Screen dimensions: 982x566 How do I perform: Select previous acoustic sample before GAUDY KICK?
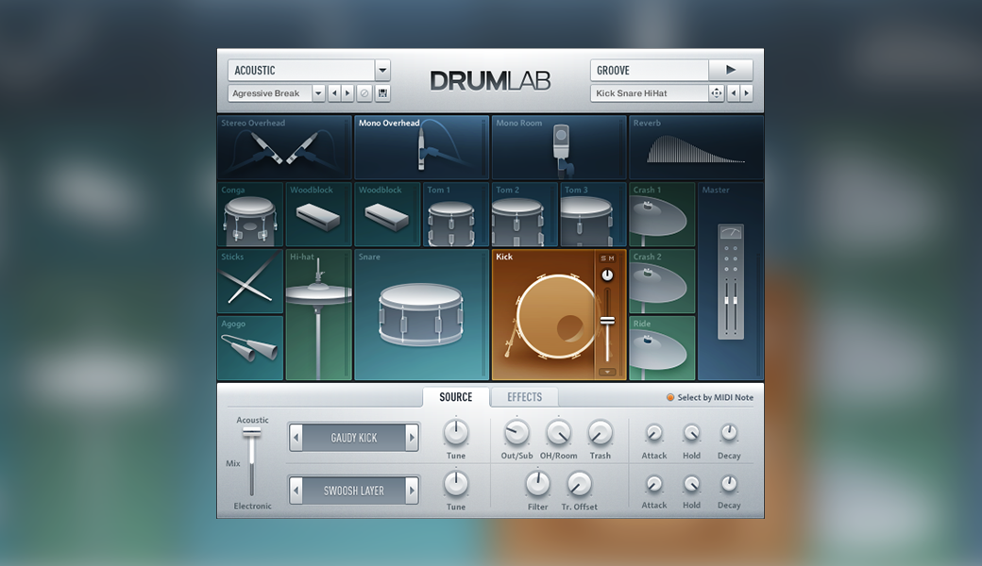pyautogui.click(x=296, y=437)
